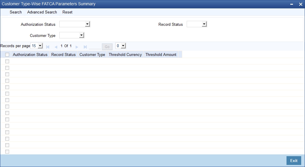Open Advanced Search

click(x=42, y=12)
